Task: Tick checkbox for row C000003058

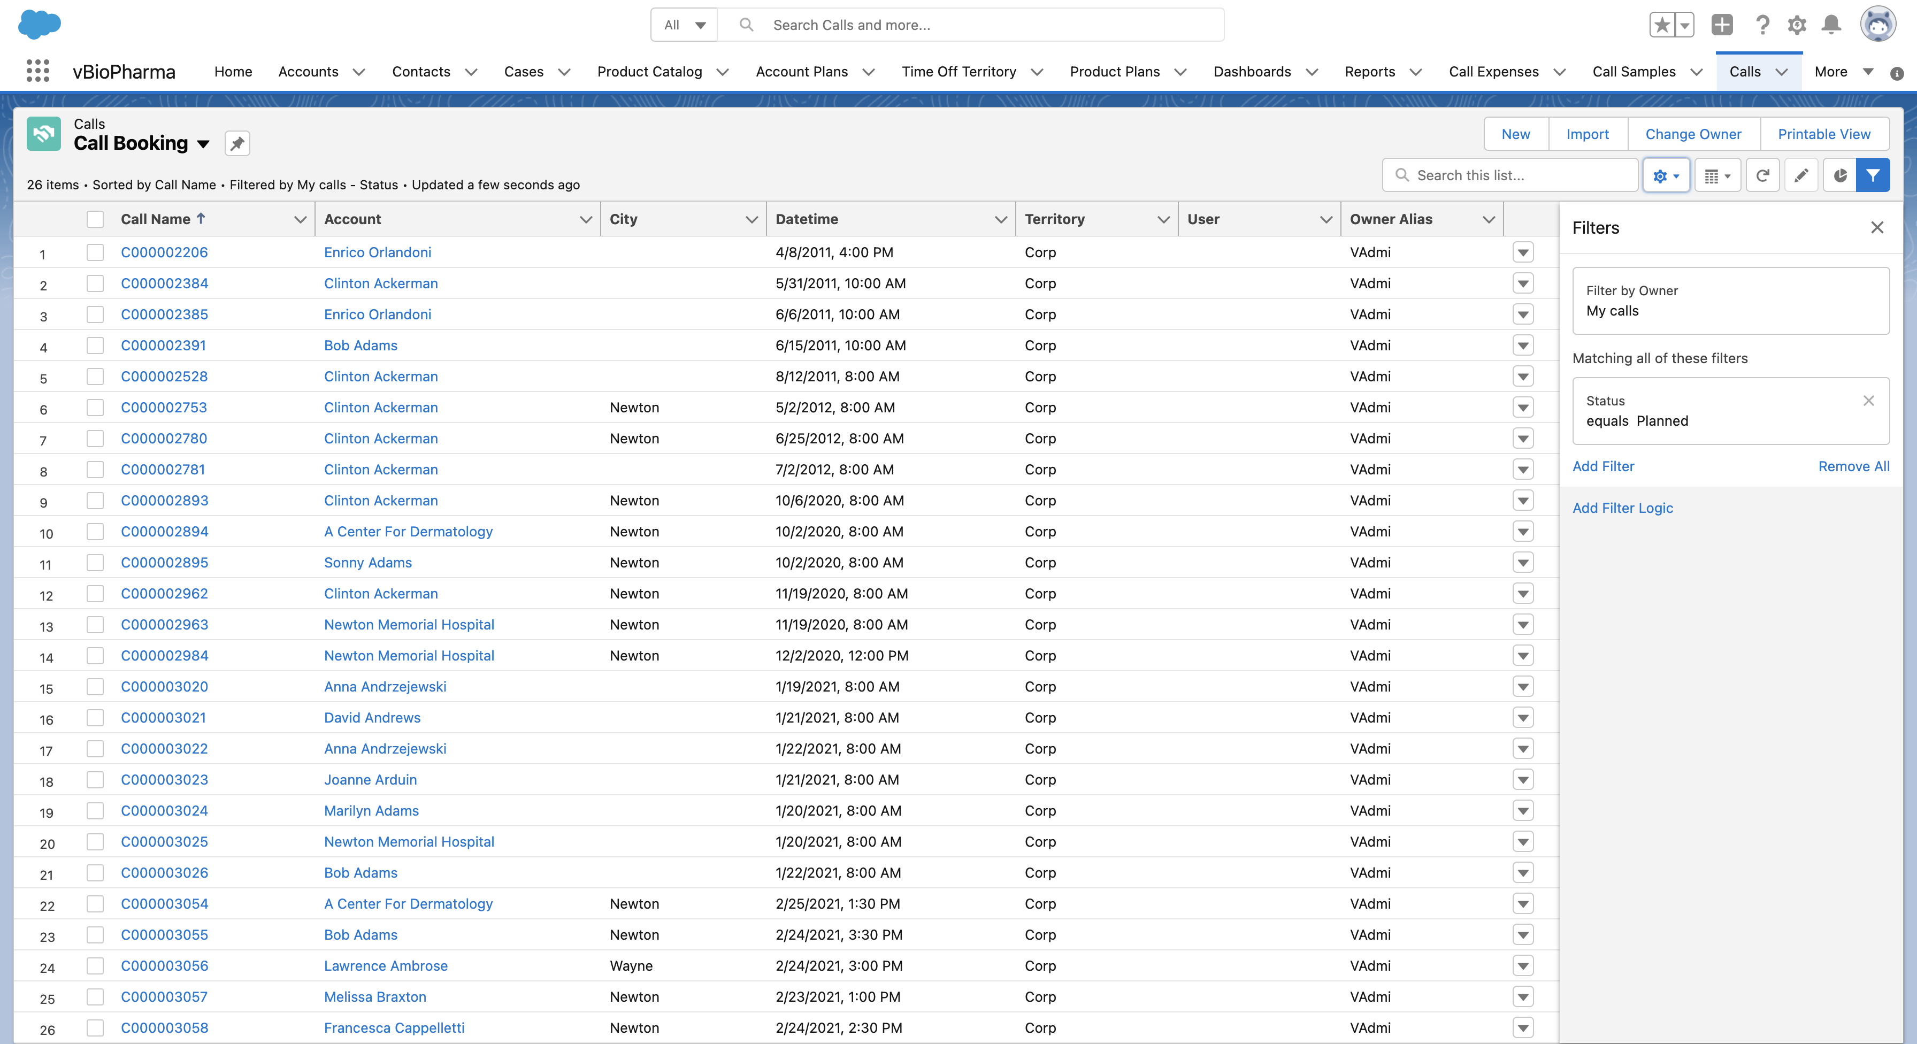Action: [x=95, y=1027]
